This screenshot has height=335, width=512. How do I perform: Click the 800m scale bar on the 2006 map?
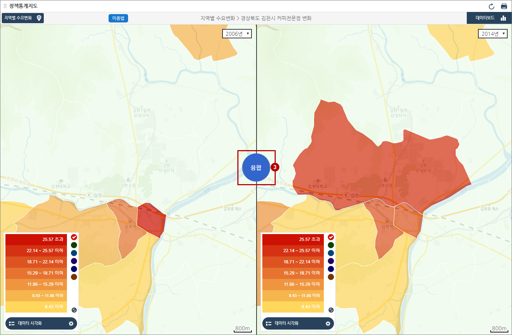[x=242, y=328]
